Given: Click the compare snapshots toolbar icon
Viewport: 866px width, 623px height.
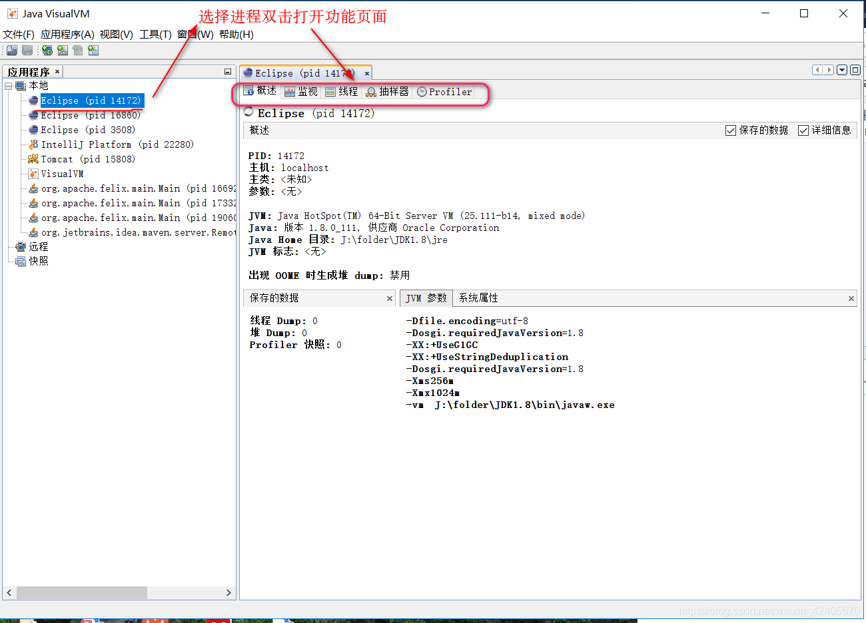Looking at the screenshot, I should click(93, 50).
